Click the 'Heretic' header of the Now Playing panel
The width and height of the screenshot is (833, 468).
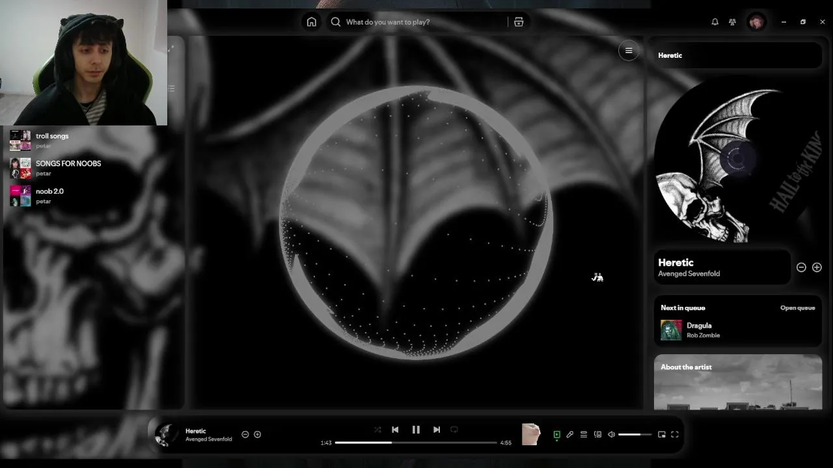point(670,55)
